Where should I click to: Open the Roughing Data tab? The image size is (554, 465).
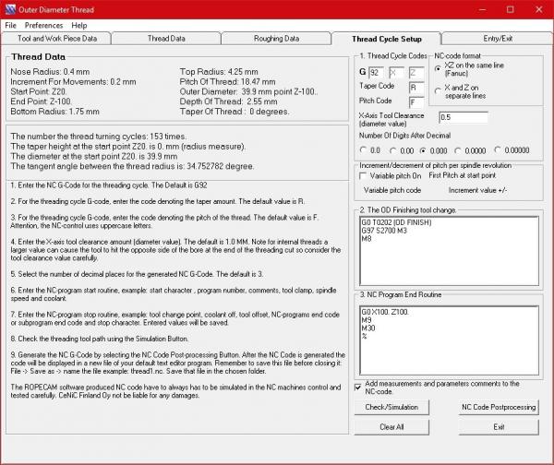277,39
